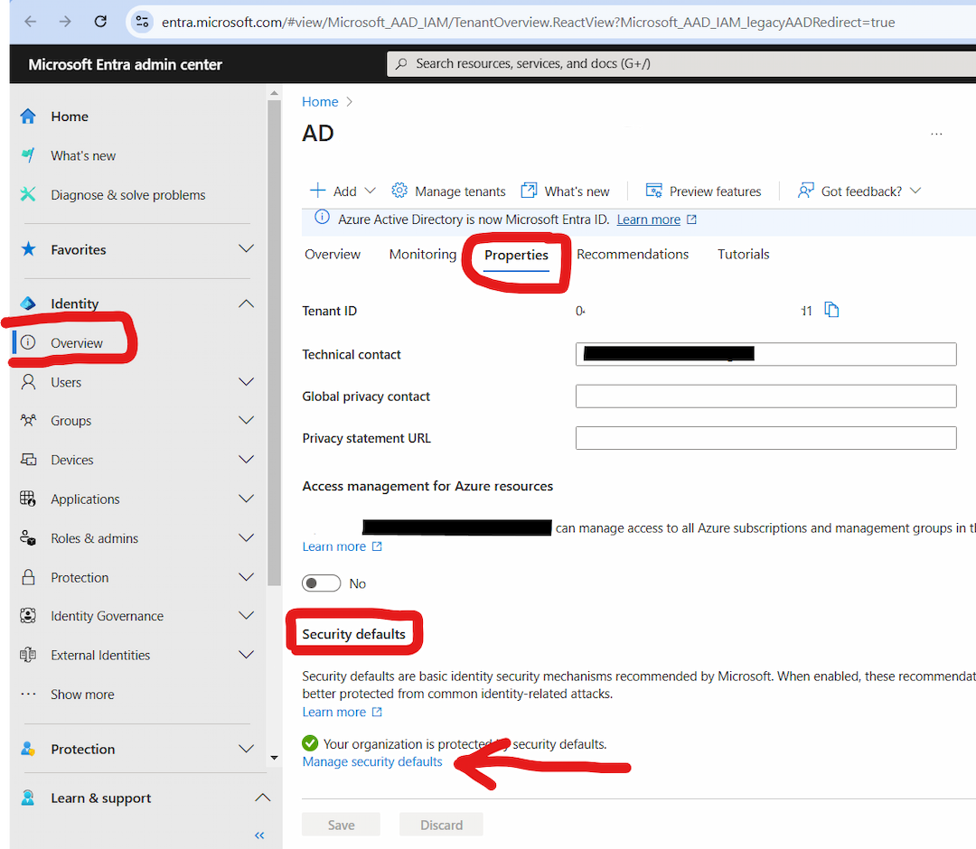Click the Global privacy contact field
The height and width of the screenshot is (849, 976).
[x=765, y=397]
